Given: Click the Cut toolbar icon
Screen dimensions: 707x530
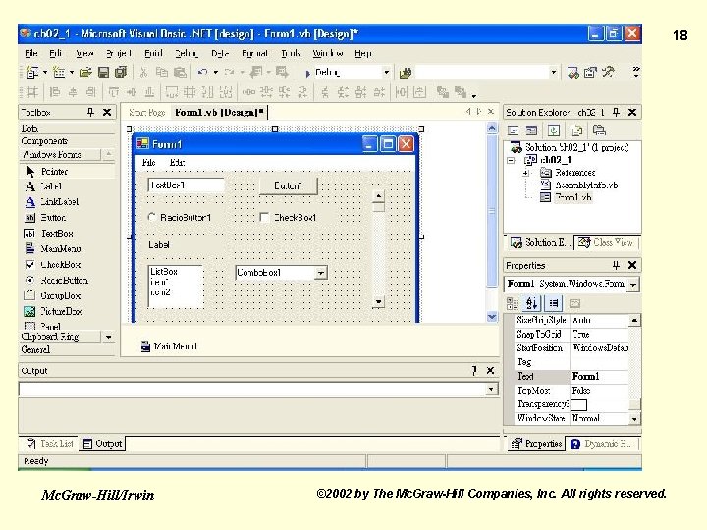Looking at the screenshot, I should pos(143,72).
